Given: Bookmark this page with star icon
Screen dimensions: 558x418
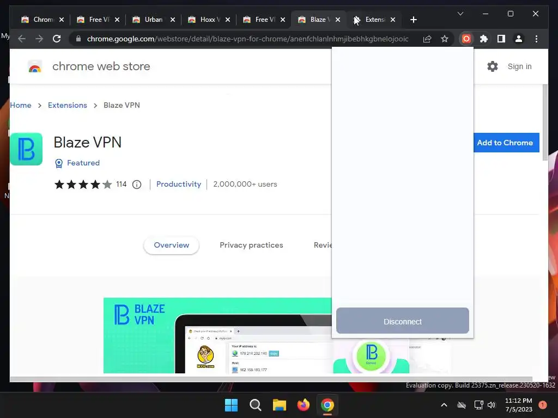Looking at the screenshot, I should coord(445,39).
